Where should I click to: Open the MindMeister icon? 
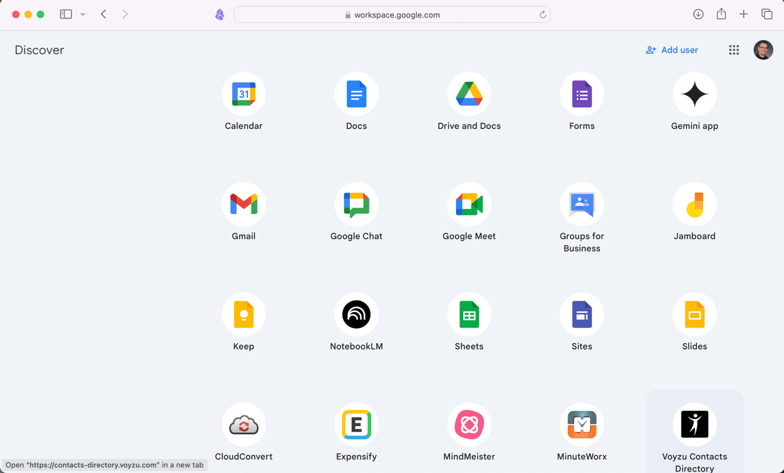tap(469, 425)
